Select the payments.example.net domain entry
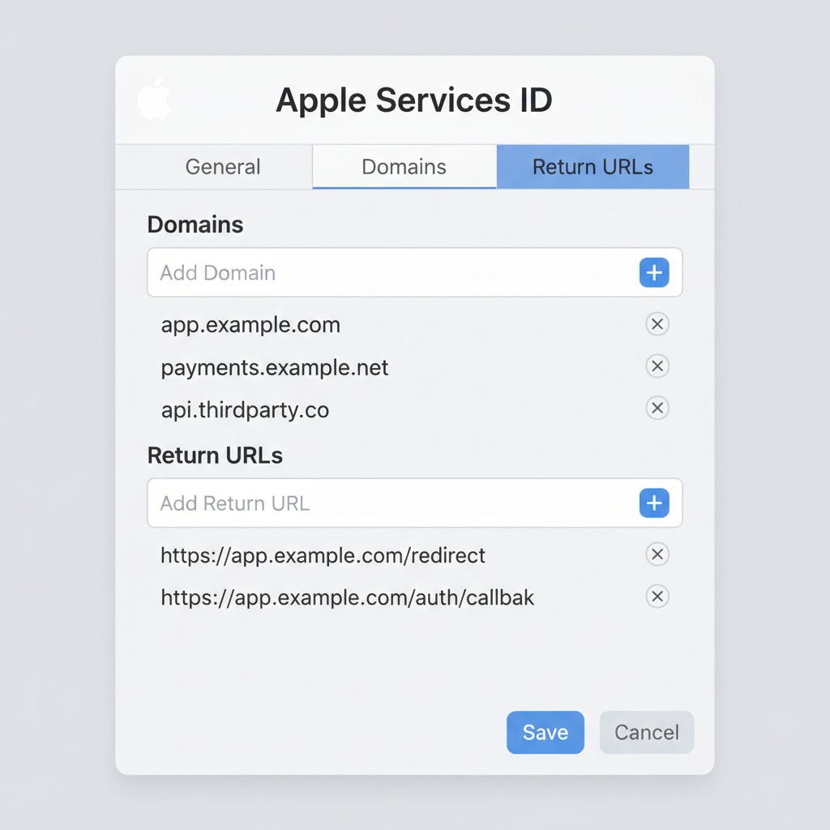The image size is (830, 830). [275, 366]
